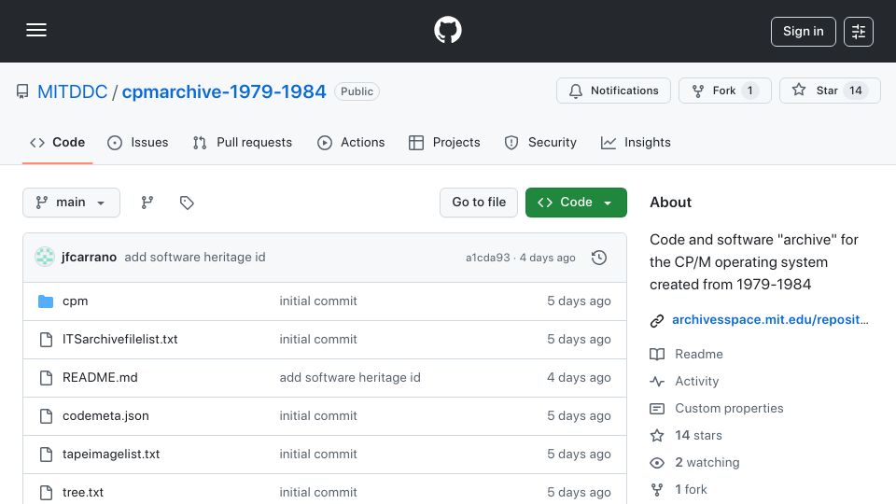Click jfcarrano's avatar image

click(45, 258)
